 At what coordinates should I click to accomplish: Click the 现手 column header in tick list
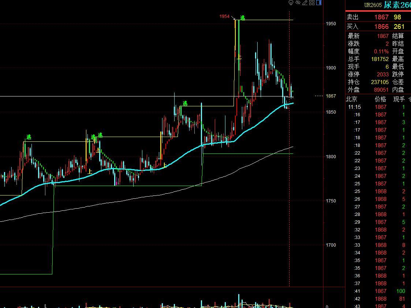click(399, 99)
